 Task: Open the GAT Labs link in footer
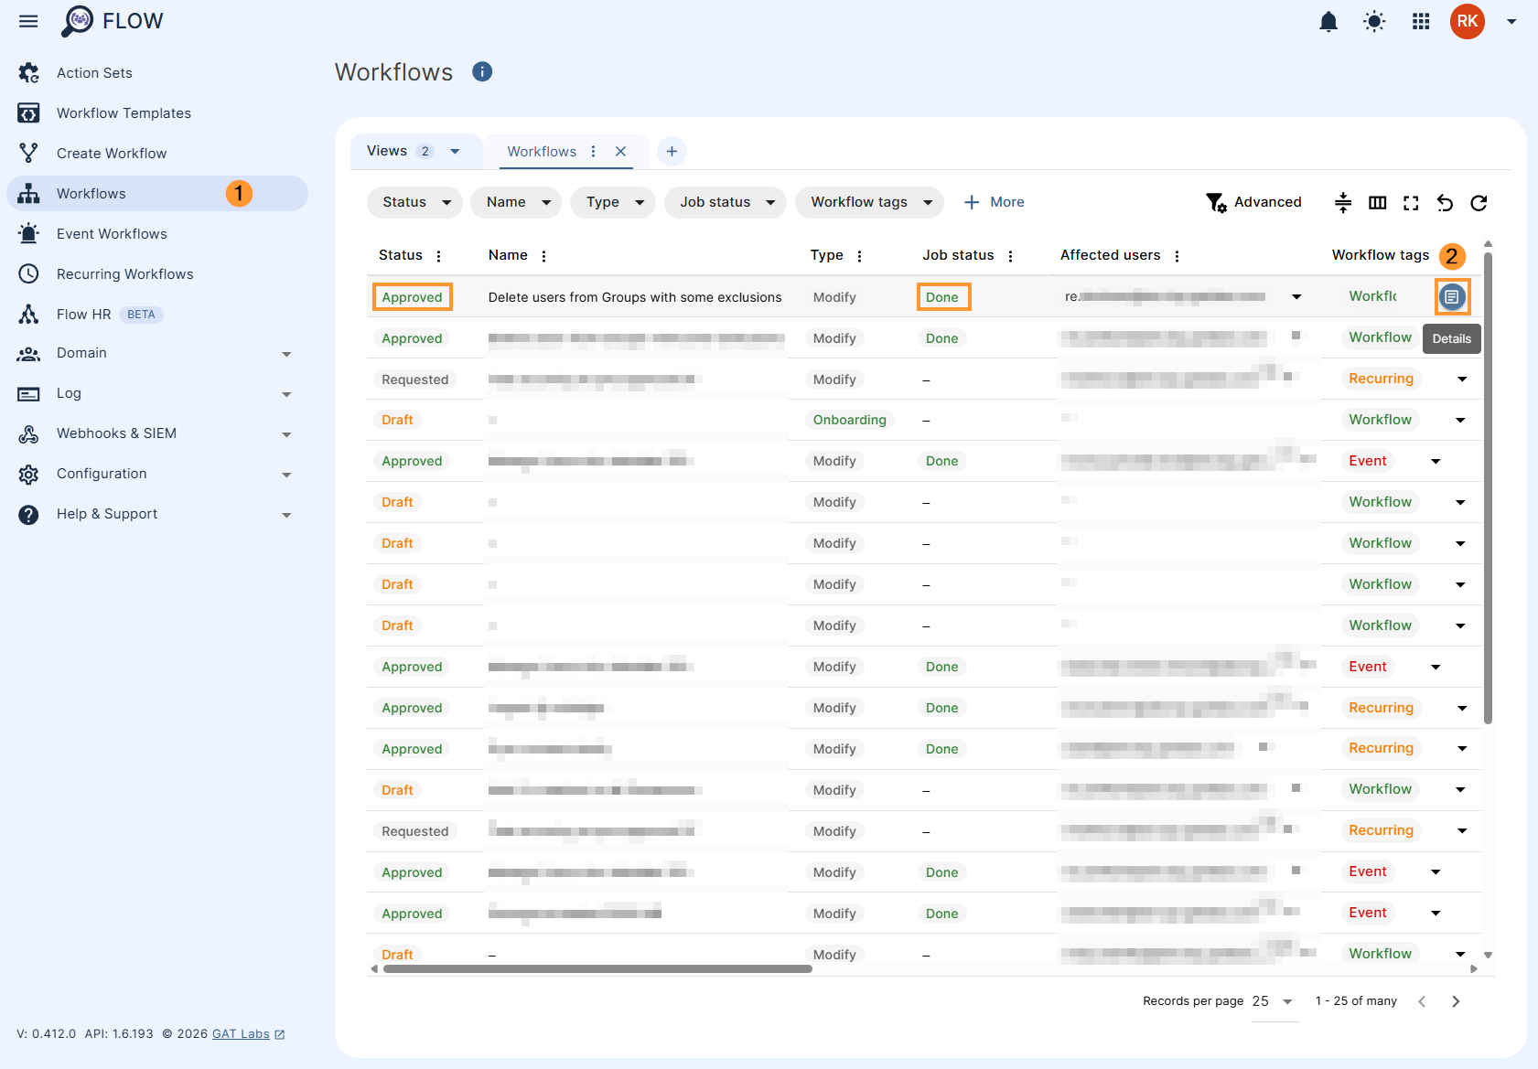click(240, 1033)
